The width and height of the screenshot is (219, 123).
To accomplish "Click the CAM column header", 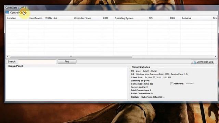I will click(x=105, y=18).
